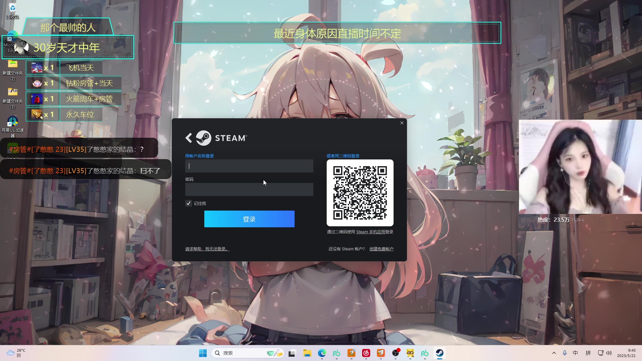This screenshot has height=361, width=642.
Task: Click the microphone tray icon
Action: (x=565, y=353)
